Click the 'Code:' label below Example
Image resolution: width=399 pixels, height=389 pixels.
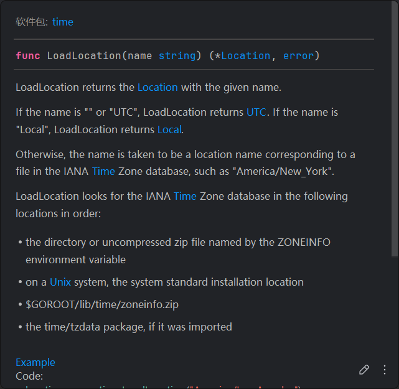(x=29, y=376)
